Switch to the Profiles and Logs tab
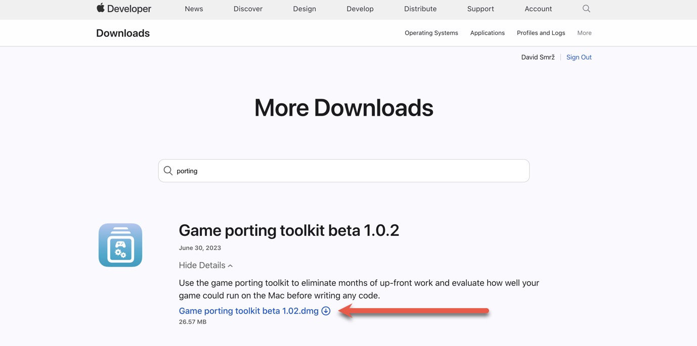Screen dimensions: 697x346 pos(541,33)
